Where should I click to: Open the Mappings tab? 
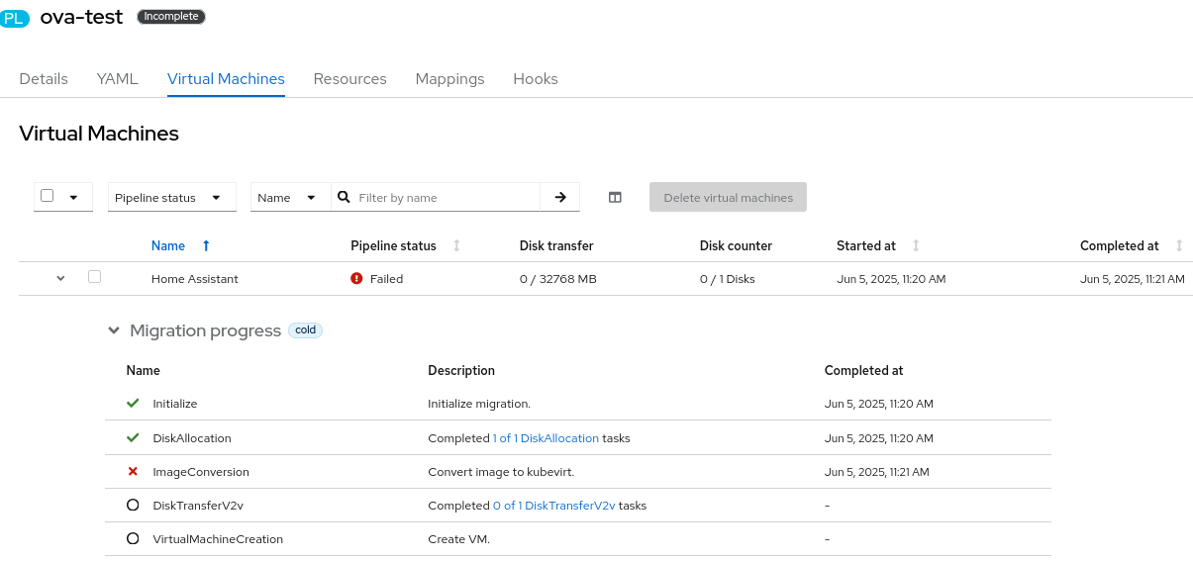click(x=449, y=79)
